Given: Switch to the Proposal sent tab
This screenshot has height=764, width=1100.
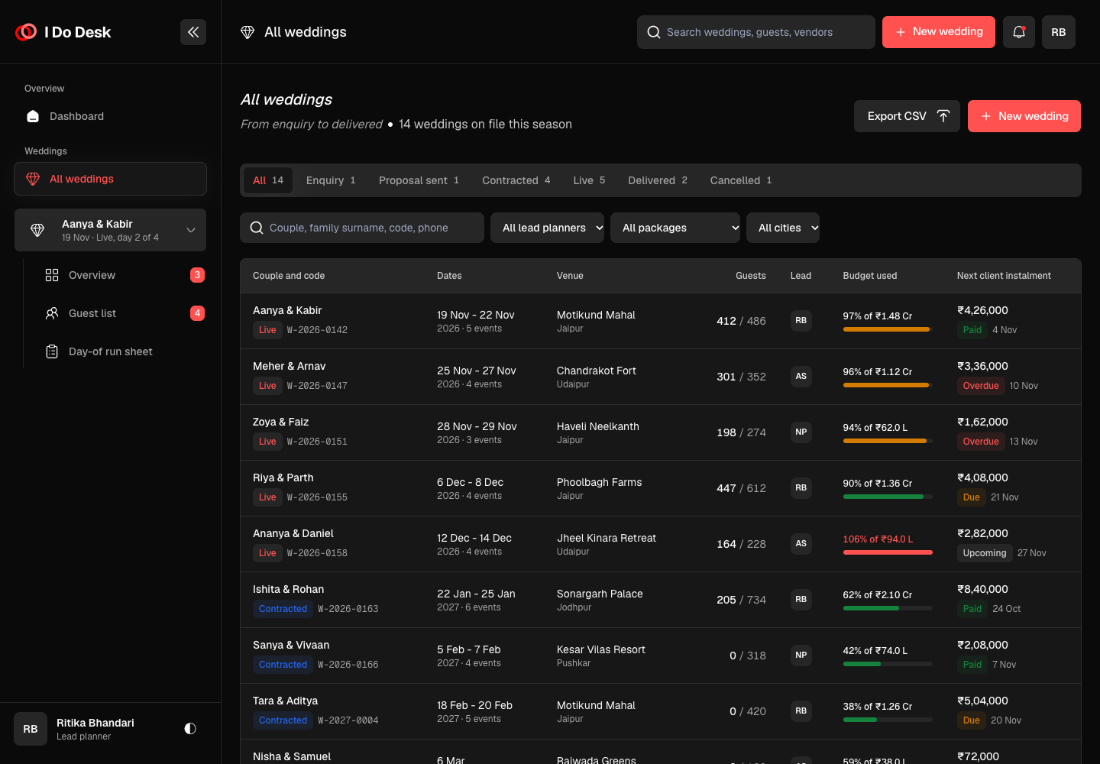Looking at the screenshot, I should coord(419,180).
